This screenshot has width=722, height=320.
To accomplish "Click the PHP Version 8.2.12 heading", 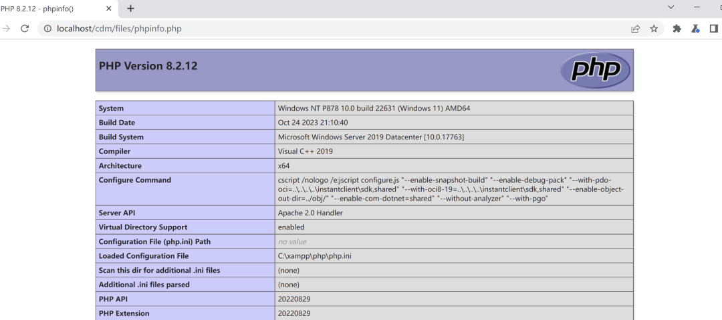I will (148, 66).
